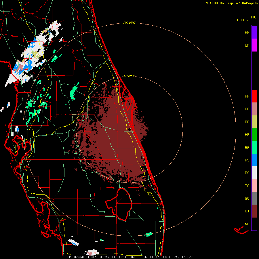This screenshot has height=259, width=259.
Task: Click the HA red legend swatch
Action: [x=254, y=96]
